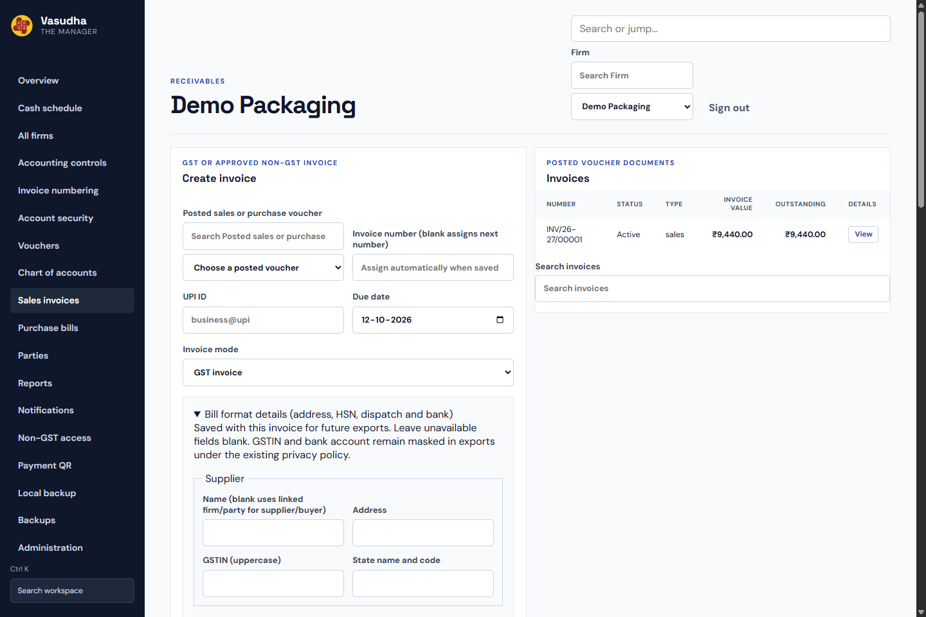Open Local backup
Image resolution: width=926 pixels, height=617 pixels.
coord(72,493)
